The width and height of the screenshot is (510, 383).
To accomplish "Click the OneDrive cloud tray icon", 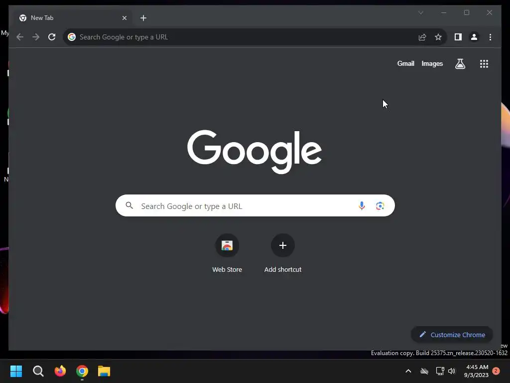I will tap(424, 371).
